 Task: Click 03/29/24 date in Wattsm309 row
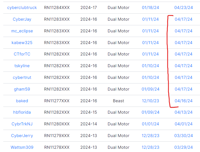coord(184,147)
